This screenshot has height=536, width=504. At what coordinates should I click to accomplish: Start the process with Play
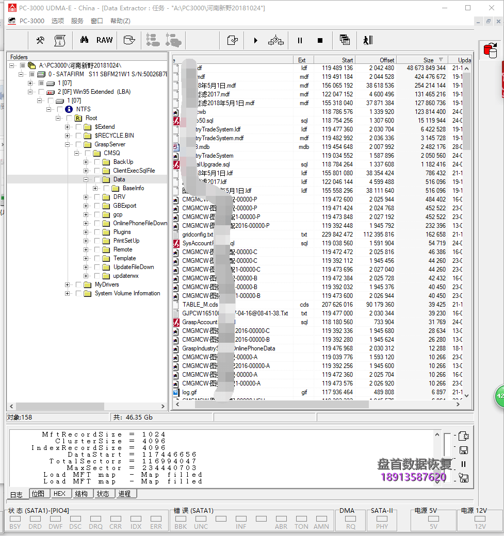pyautogui.click(x=255, y=41)
